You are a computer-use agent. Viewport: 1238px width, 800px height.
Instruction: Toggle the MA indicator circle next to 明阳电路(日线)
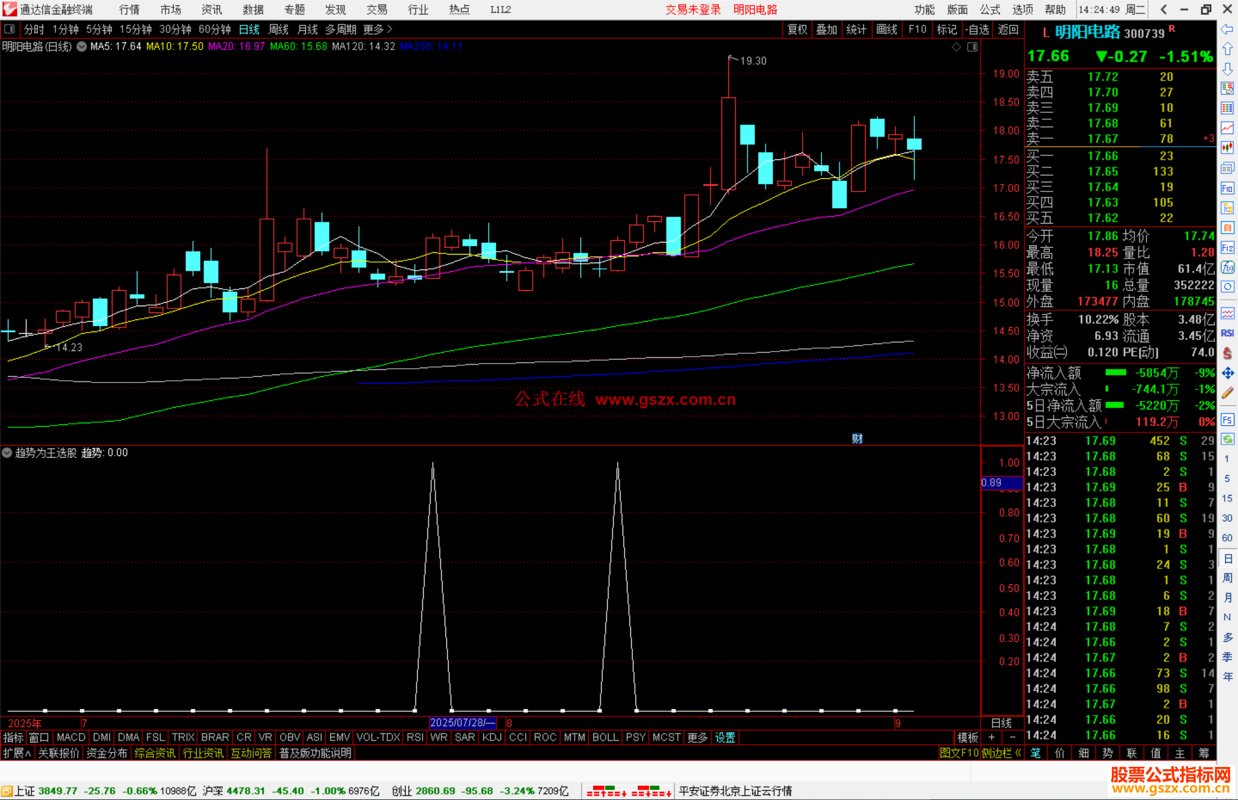pyautogui.click(x=81, y=46)
